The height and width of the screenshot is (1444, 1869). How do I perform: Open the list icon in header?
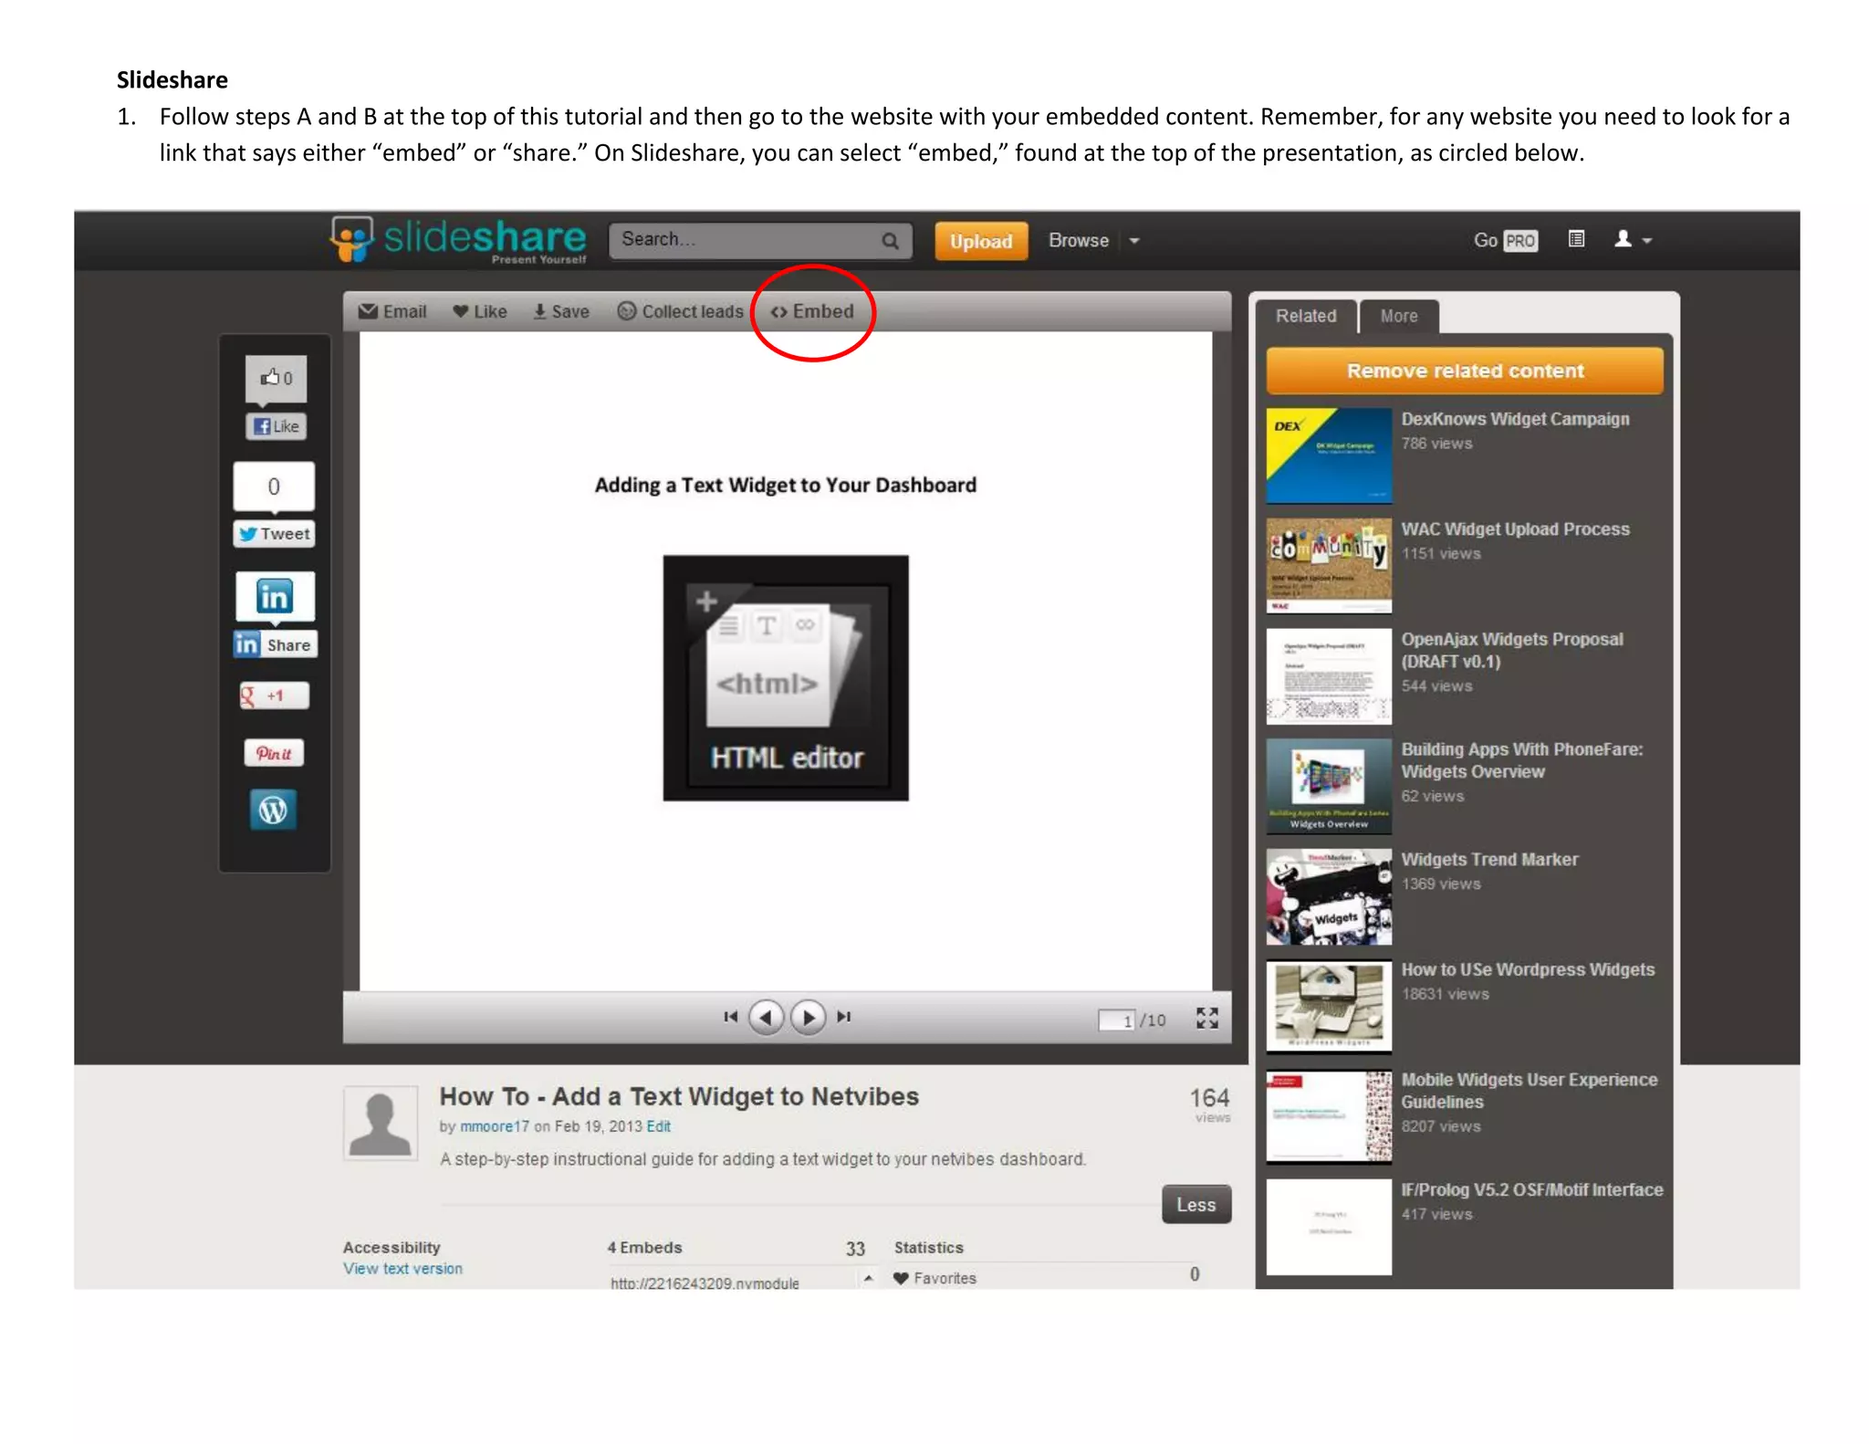[1576, 239]
